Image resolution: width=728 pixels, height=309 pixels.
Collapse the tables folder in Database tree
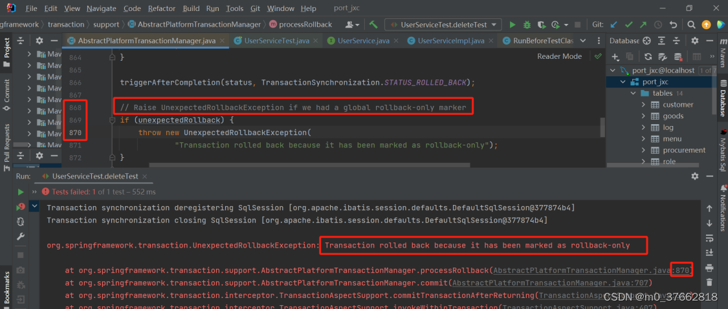point(634,93)
